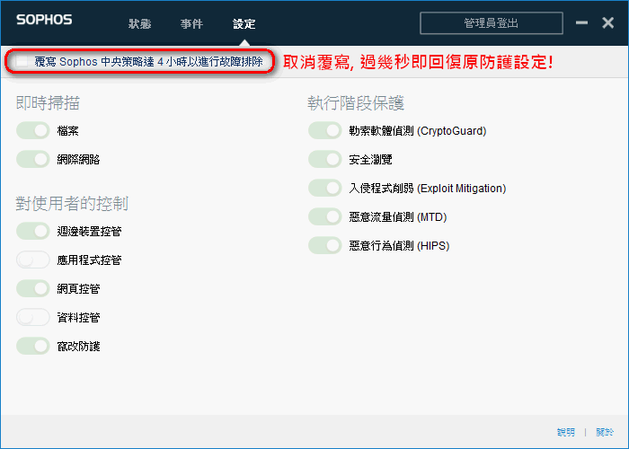Click the 對使用者的控制 heading

(x=72, y=203)
